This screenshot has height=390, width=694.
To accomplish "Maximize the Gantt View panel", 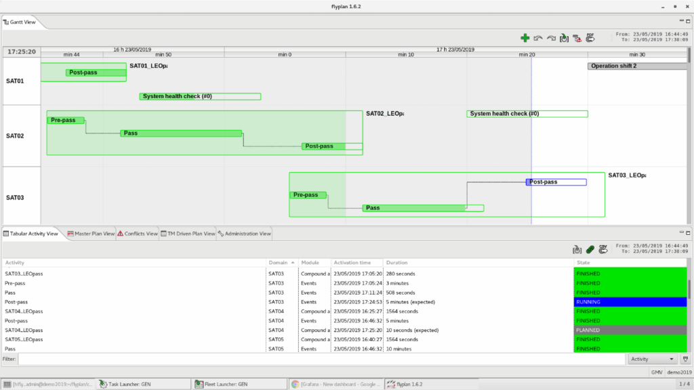I will [x=689, y=21].
